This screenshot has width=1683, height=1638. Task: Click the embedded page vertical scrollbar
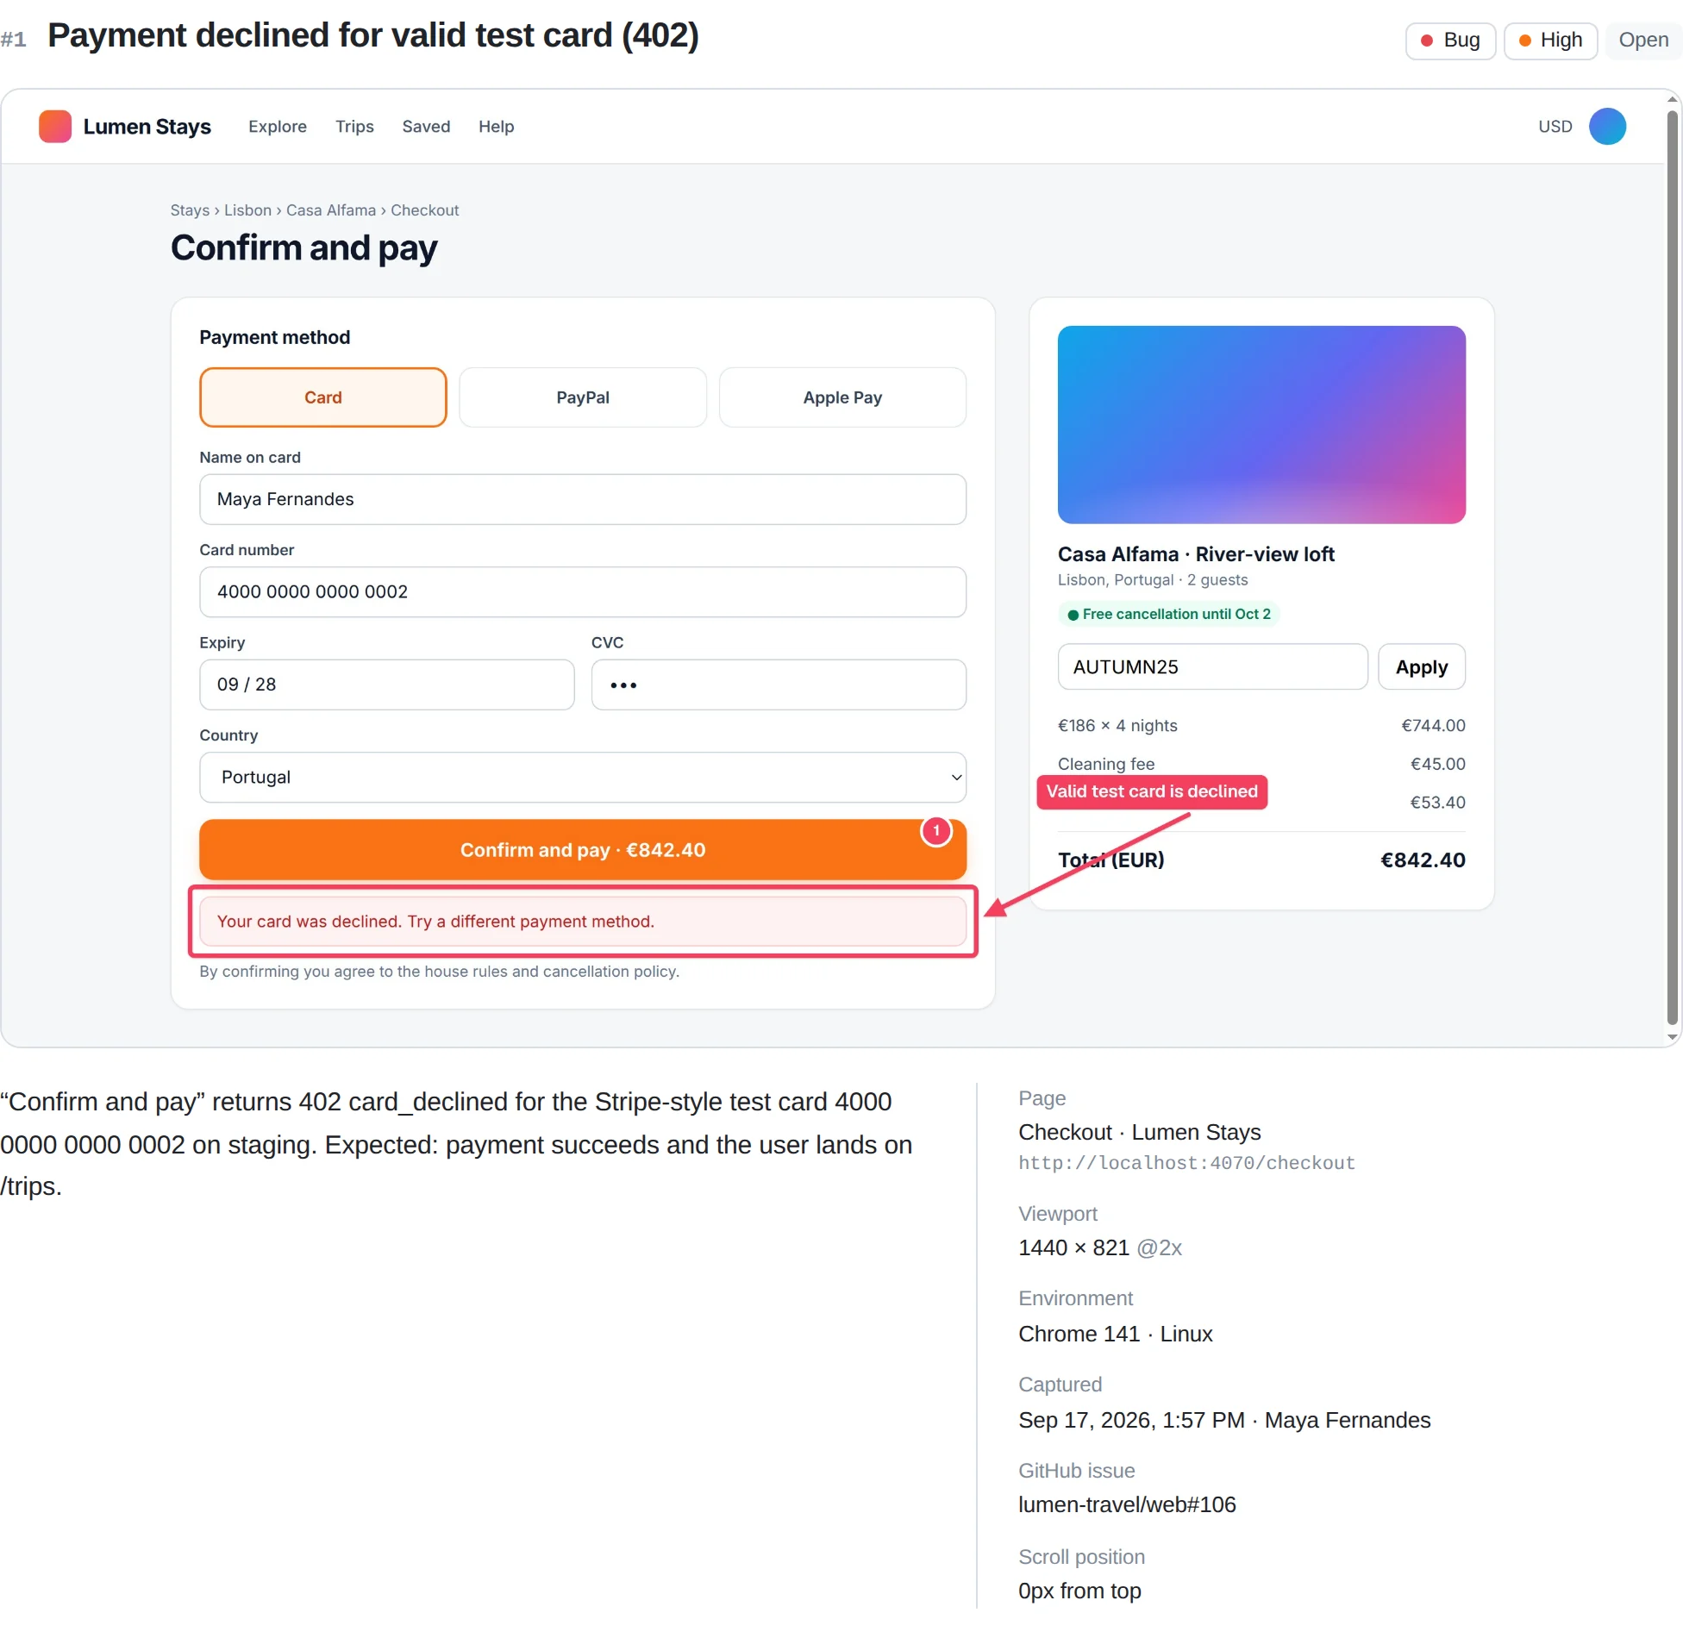coord(1672,569)
